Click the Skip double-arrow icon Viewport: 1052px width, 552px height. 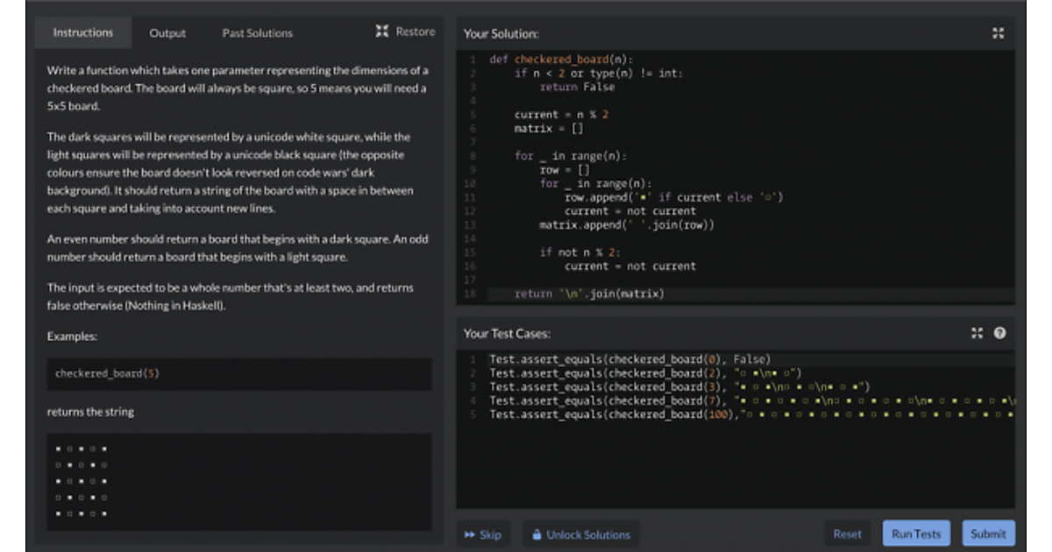[470, 534]
